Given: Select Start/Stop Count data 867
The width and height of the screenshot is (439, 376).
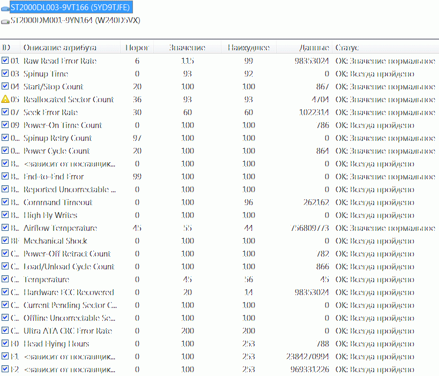Looking at the screenshot, I should [323, 86].
